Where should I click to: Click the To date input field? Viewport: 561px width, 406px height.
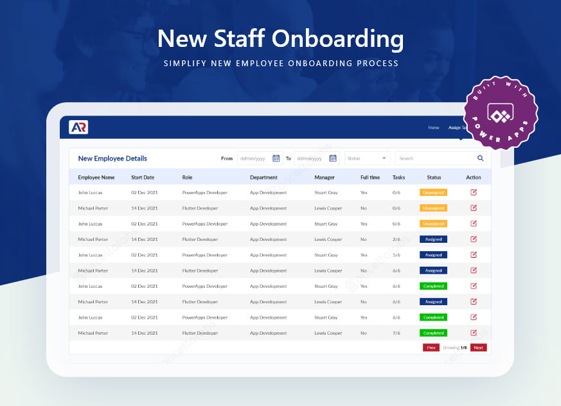[317, 158]
